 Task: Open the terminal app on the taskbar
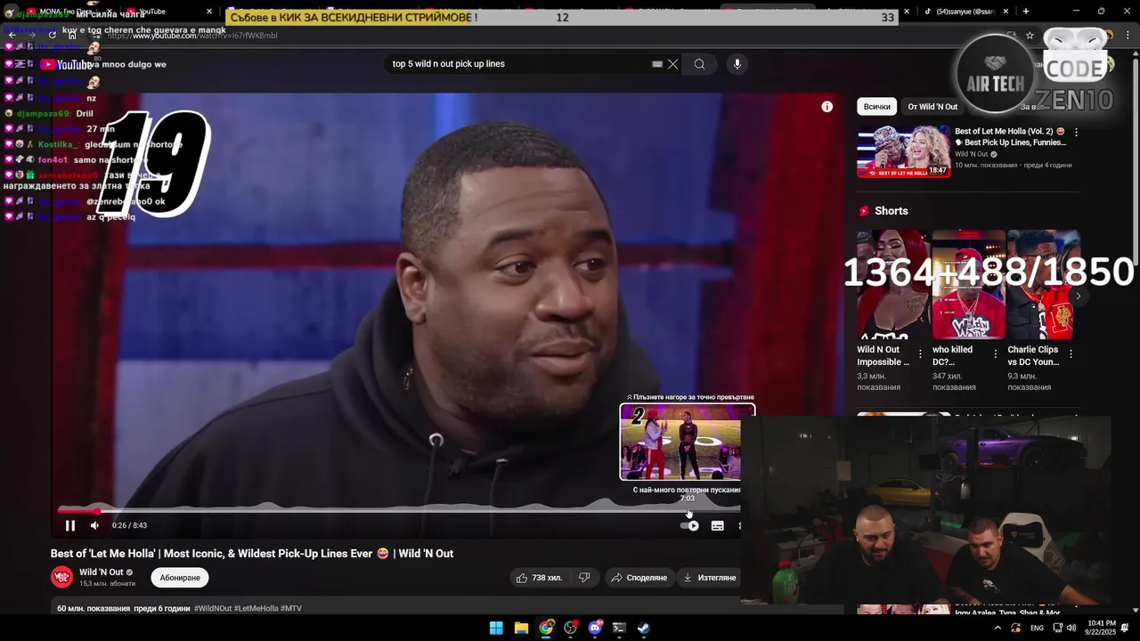click(x=619, y=628)
